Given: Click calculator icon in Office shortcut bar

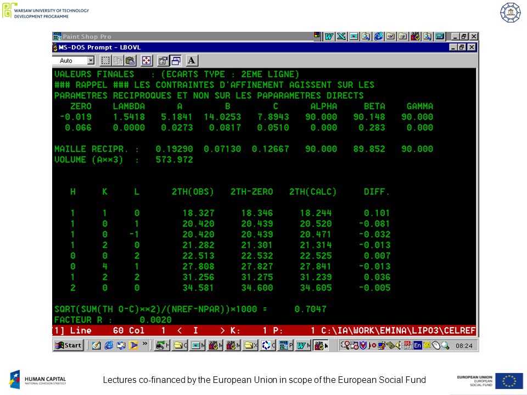Looking at the screenshot, I should tap(440, 36).
